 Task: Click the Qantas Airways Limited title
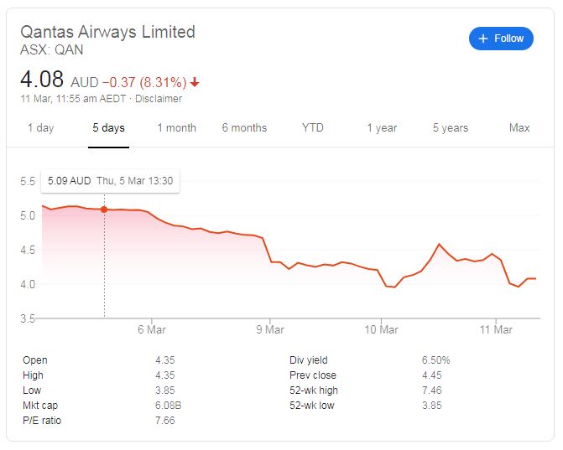(107, 32)
